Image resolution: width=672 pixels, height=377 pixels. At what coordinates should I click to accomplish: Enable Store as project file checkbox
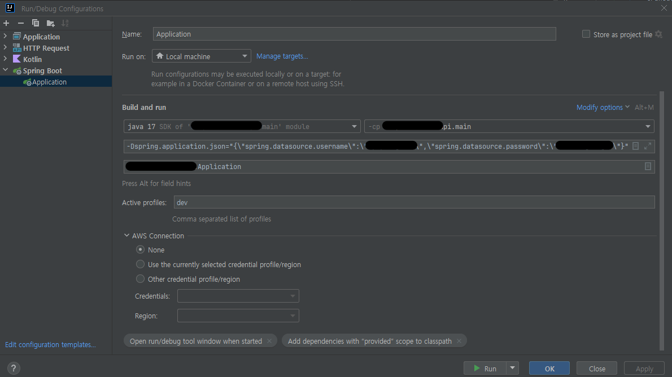586,34
